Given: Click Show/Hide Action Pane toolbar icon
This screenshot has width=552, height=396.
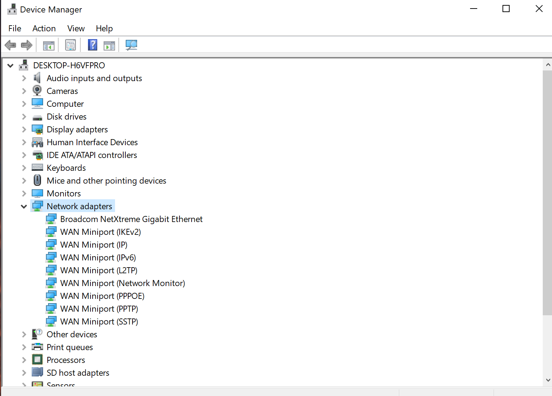Looking at the screenshot, I should 109,46.
